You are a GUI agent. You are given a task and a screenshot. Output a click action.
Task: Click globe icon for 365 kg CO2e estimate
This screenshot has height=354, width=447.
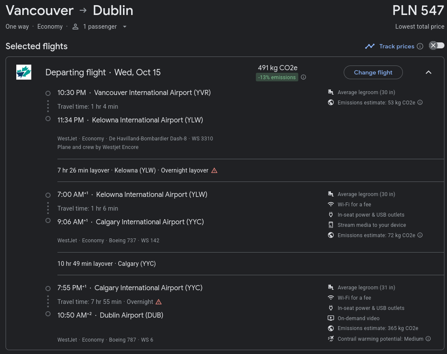[331, 328]
